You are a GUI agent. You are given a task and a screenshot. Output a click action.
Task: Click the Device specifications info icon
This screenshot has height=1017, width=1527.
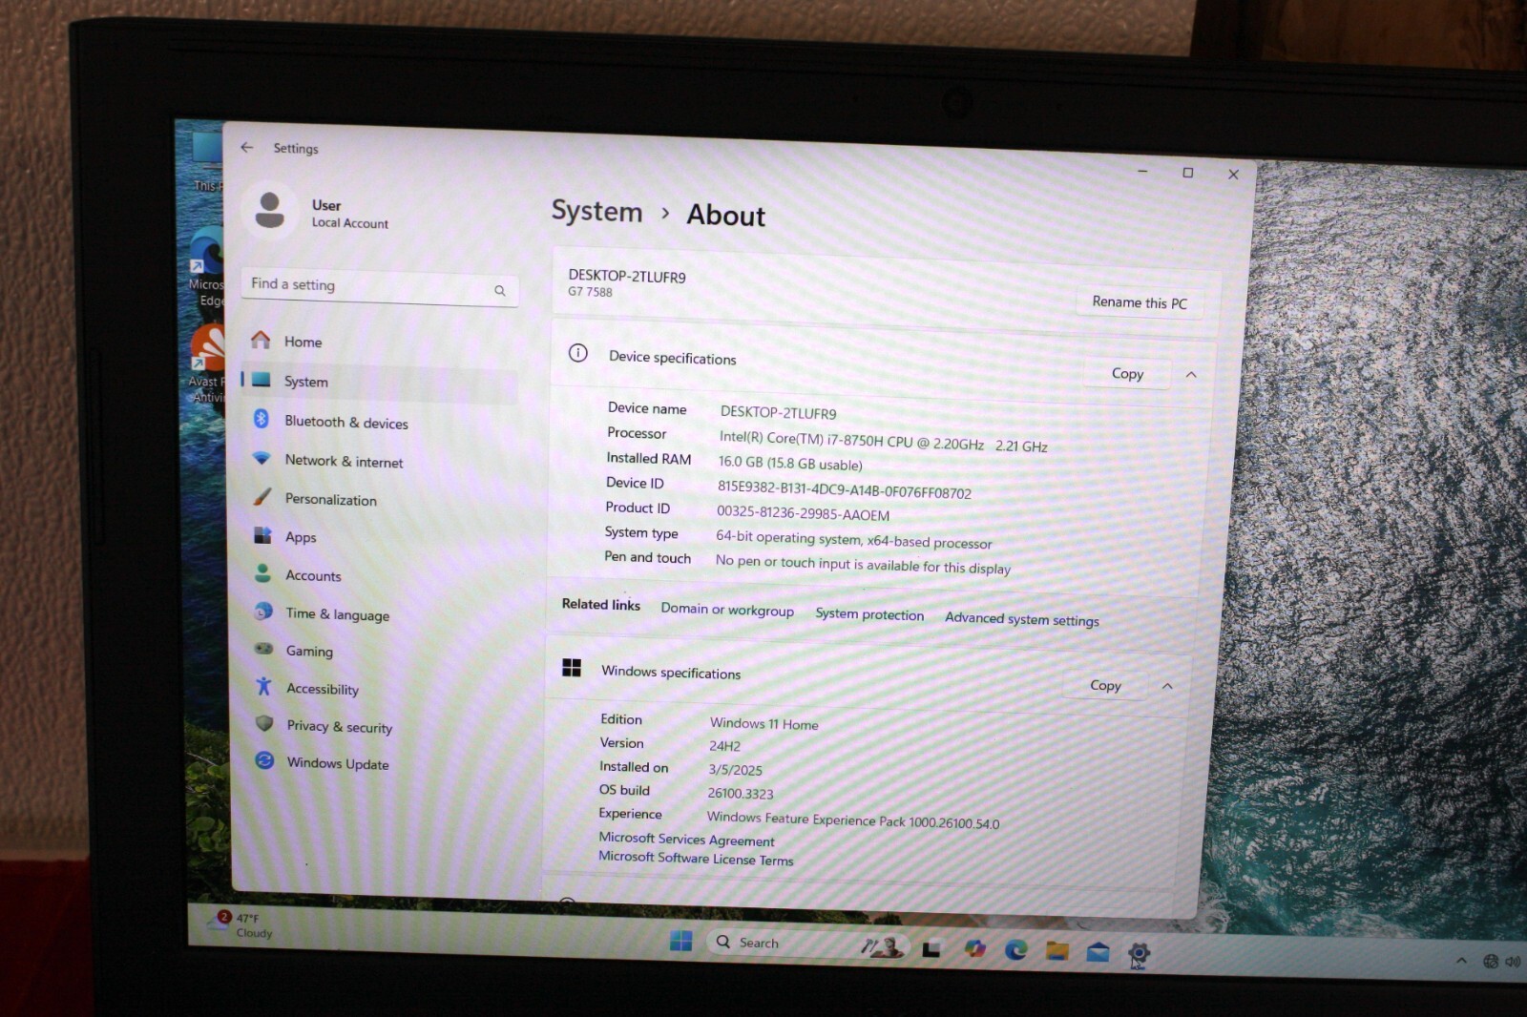pyautogui.click(x=577, y=353)
